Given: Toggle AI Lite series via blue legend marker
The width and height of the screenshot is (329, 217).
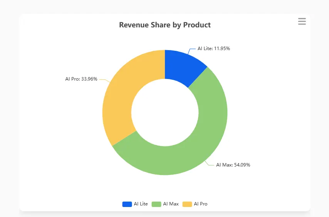Looking at the screenshot, I should tap(127, 204).
